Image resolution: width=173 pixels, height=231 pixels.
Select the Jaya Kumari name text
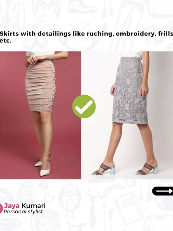25,206
